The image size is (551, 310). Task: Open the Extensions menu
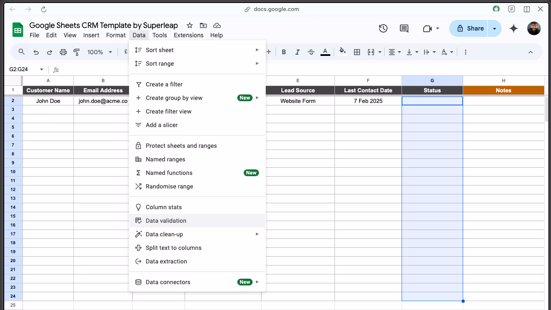point(188,35)
